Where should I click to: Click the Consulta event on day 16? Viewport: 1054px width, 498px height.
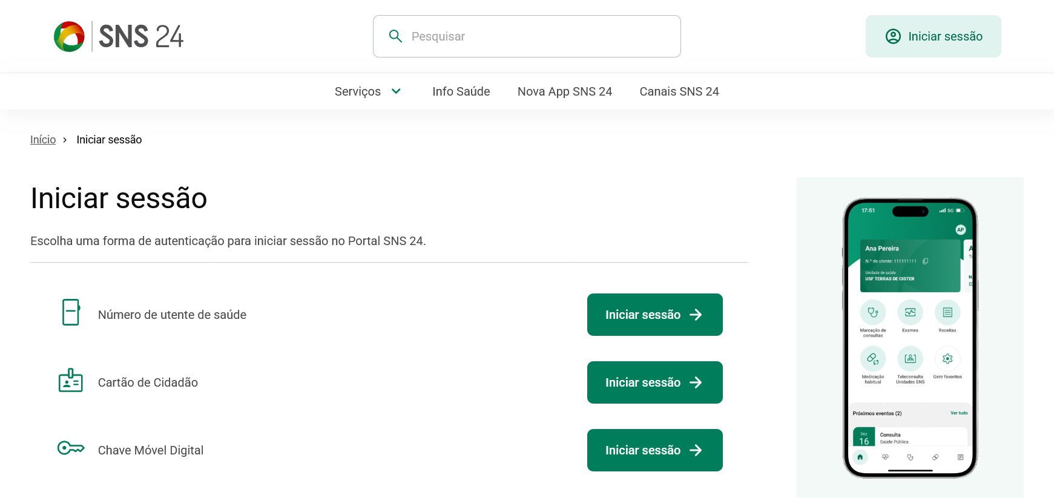(910, 437)
